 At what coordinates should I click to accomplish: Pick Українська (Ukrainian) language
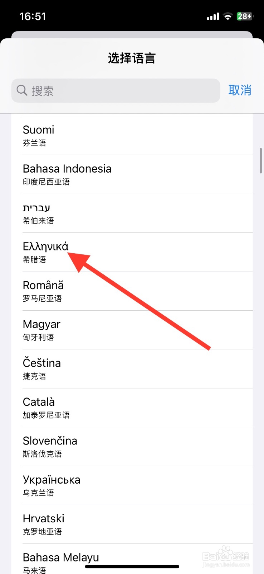(132, 485)
